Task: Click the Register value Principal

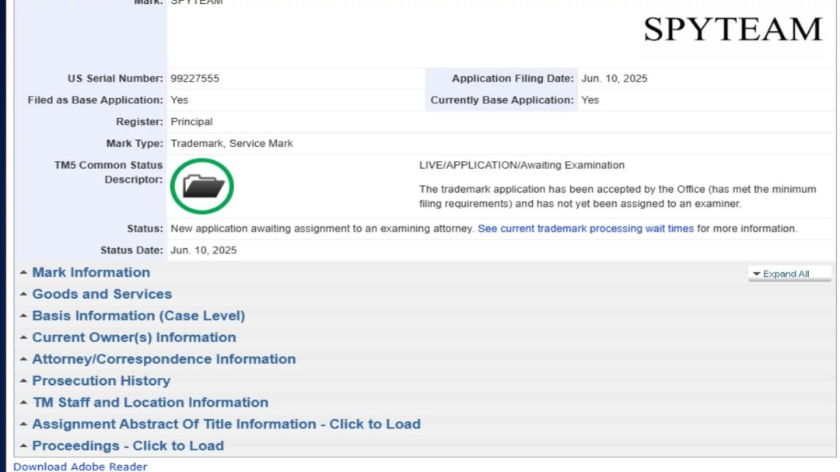Action: pos(191,122)
